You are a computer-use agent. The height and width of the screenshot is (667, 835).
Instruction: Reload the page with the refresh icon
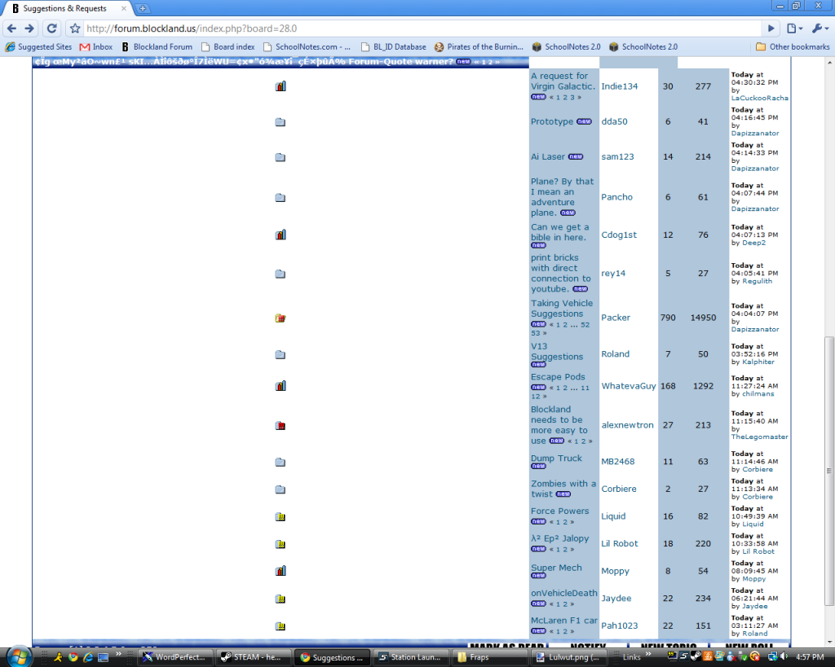pyautogui.click(x=51, y=29)
